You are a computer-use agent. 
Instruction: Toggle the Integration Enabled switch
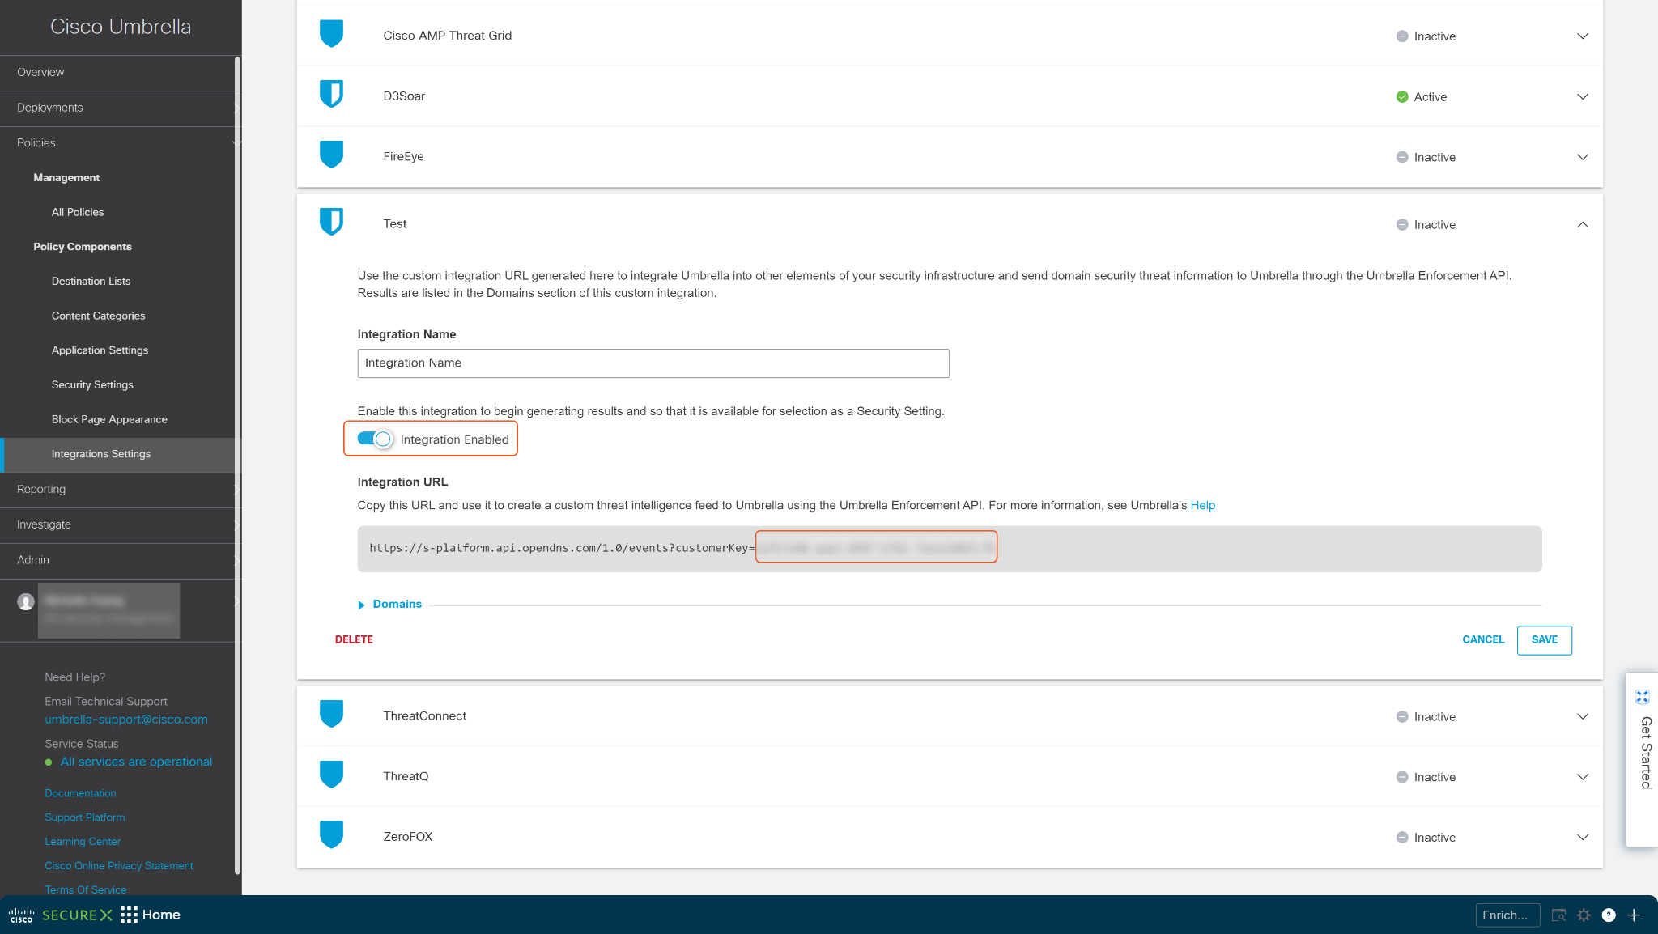[374, 439]
